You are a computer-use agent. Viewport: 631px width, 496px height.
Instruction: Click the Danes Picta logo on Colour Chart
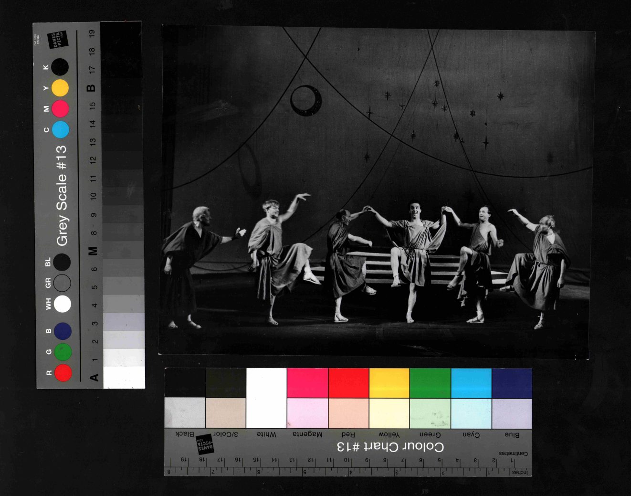click(205, 444)
